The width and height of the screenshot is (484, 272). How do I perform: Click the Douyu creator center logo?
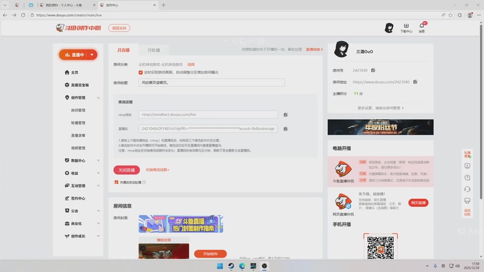coord(79,28)
